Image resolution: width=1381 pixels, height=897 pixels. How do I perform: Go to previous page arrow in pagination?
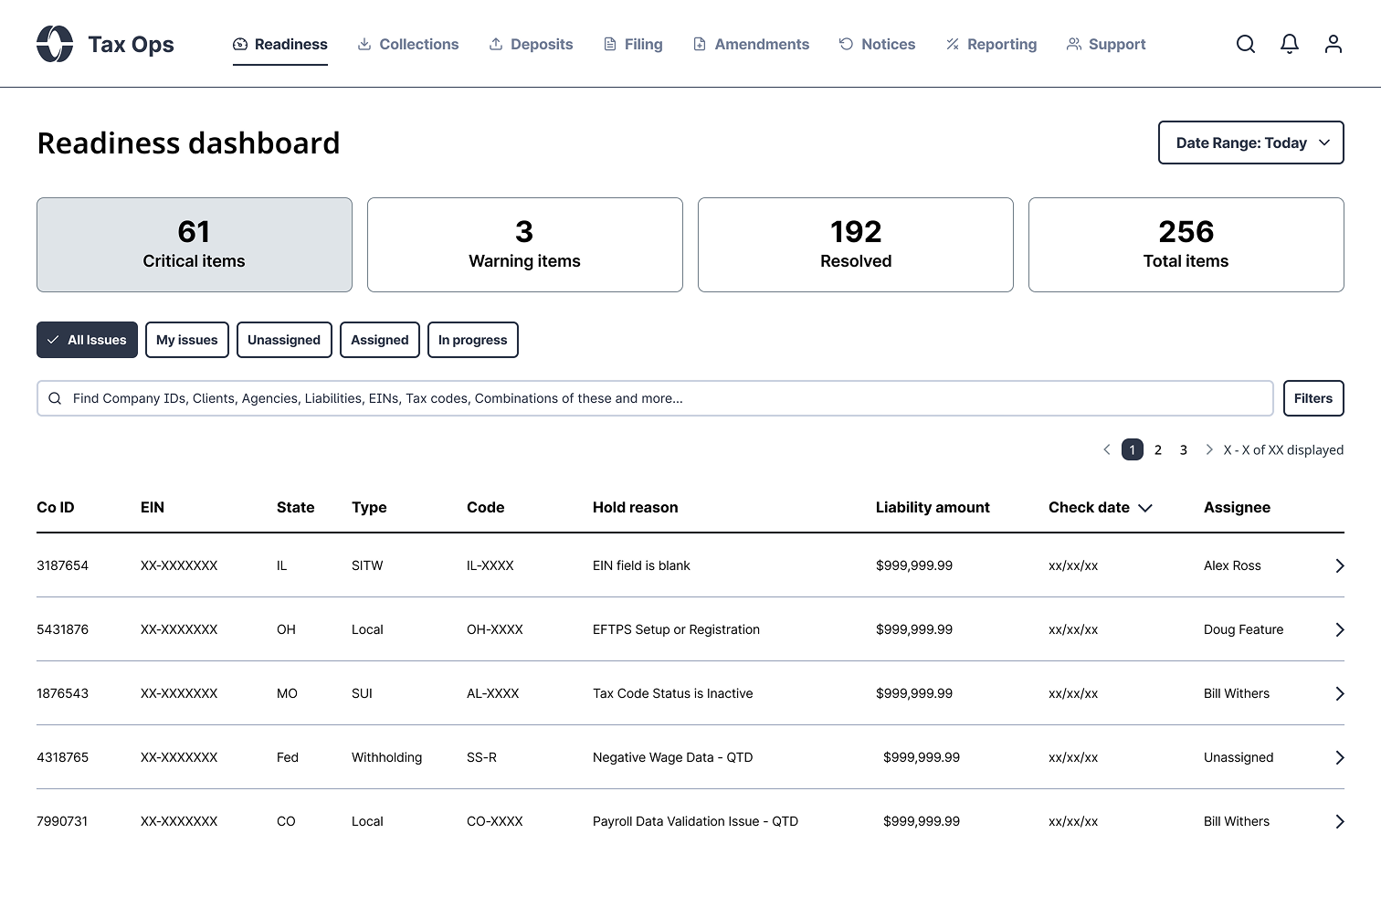point(1107,449)
